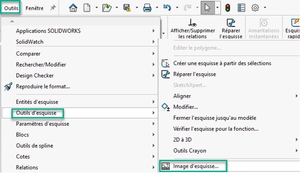Open the Rechercher/Modifier submenu

pyautogui.click(x=80, y=64)
